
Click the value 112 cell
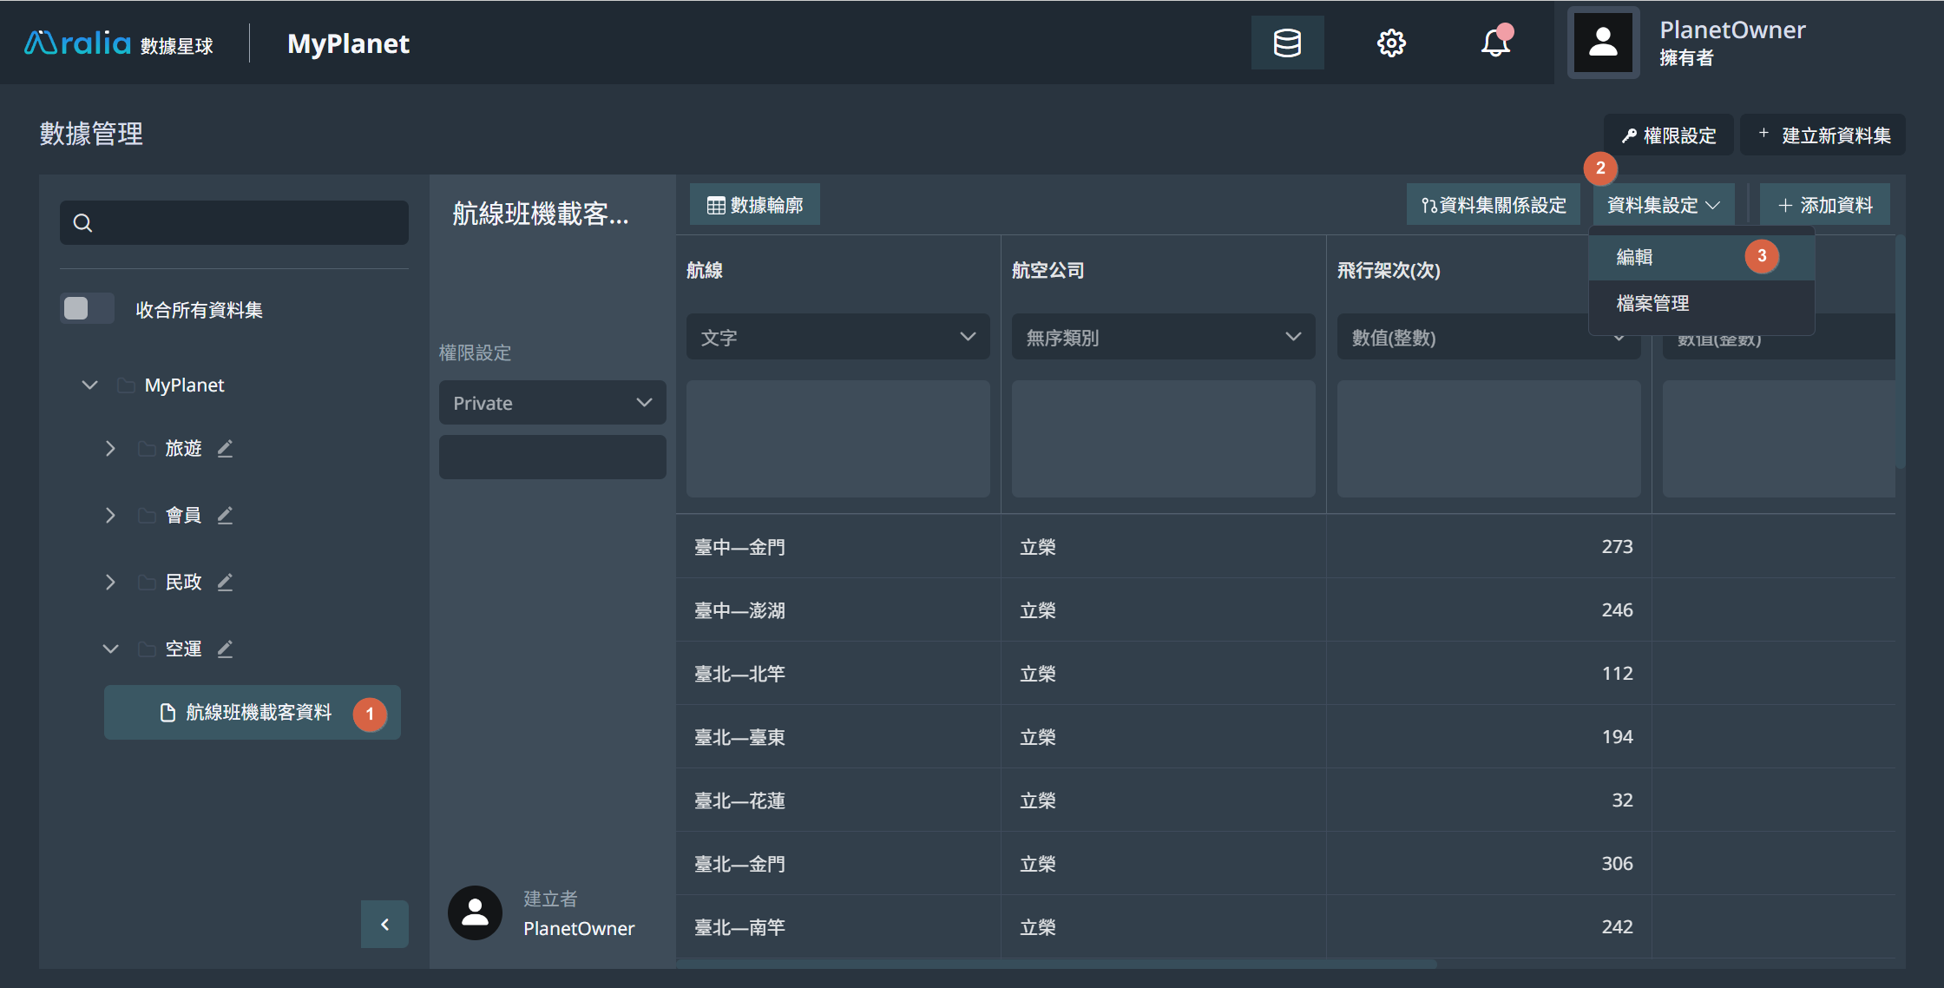1488,674
